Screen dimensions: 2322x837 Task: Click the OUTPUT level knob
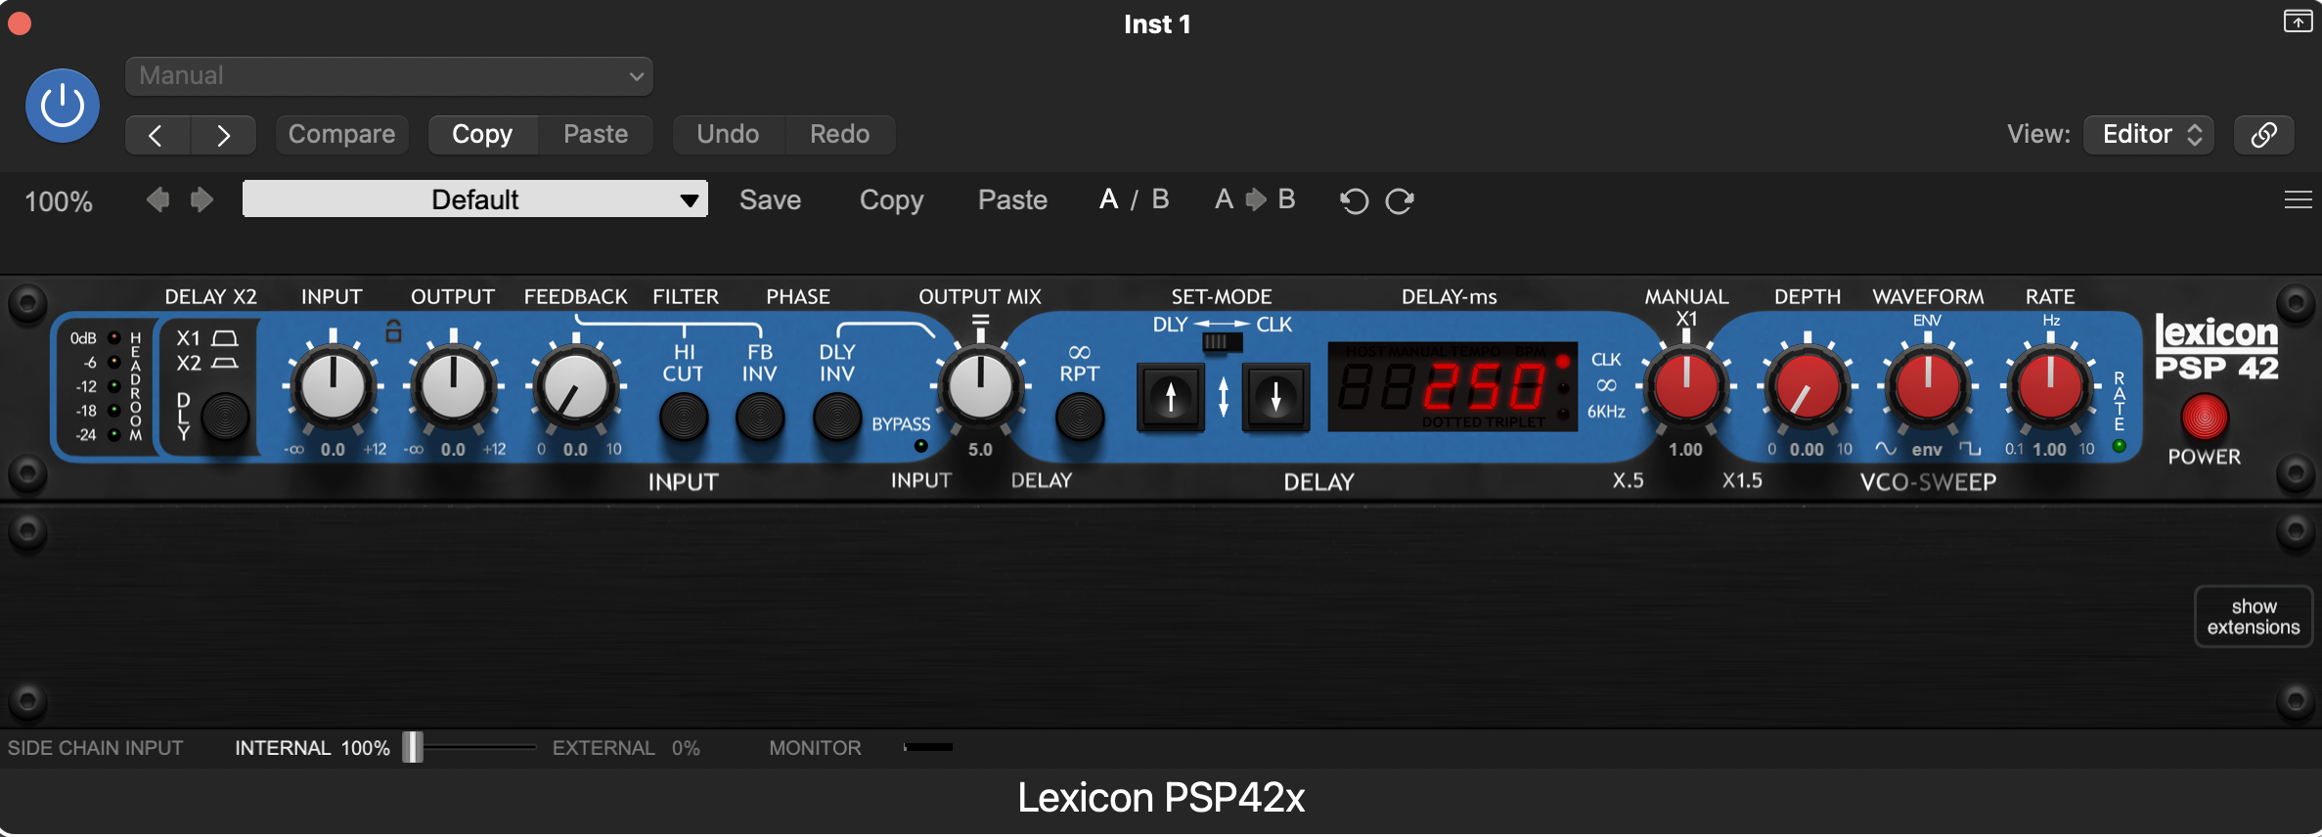point(453,386)
